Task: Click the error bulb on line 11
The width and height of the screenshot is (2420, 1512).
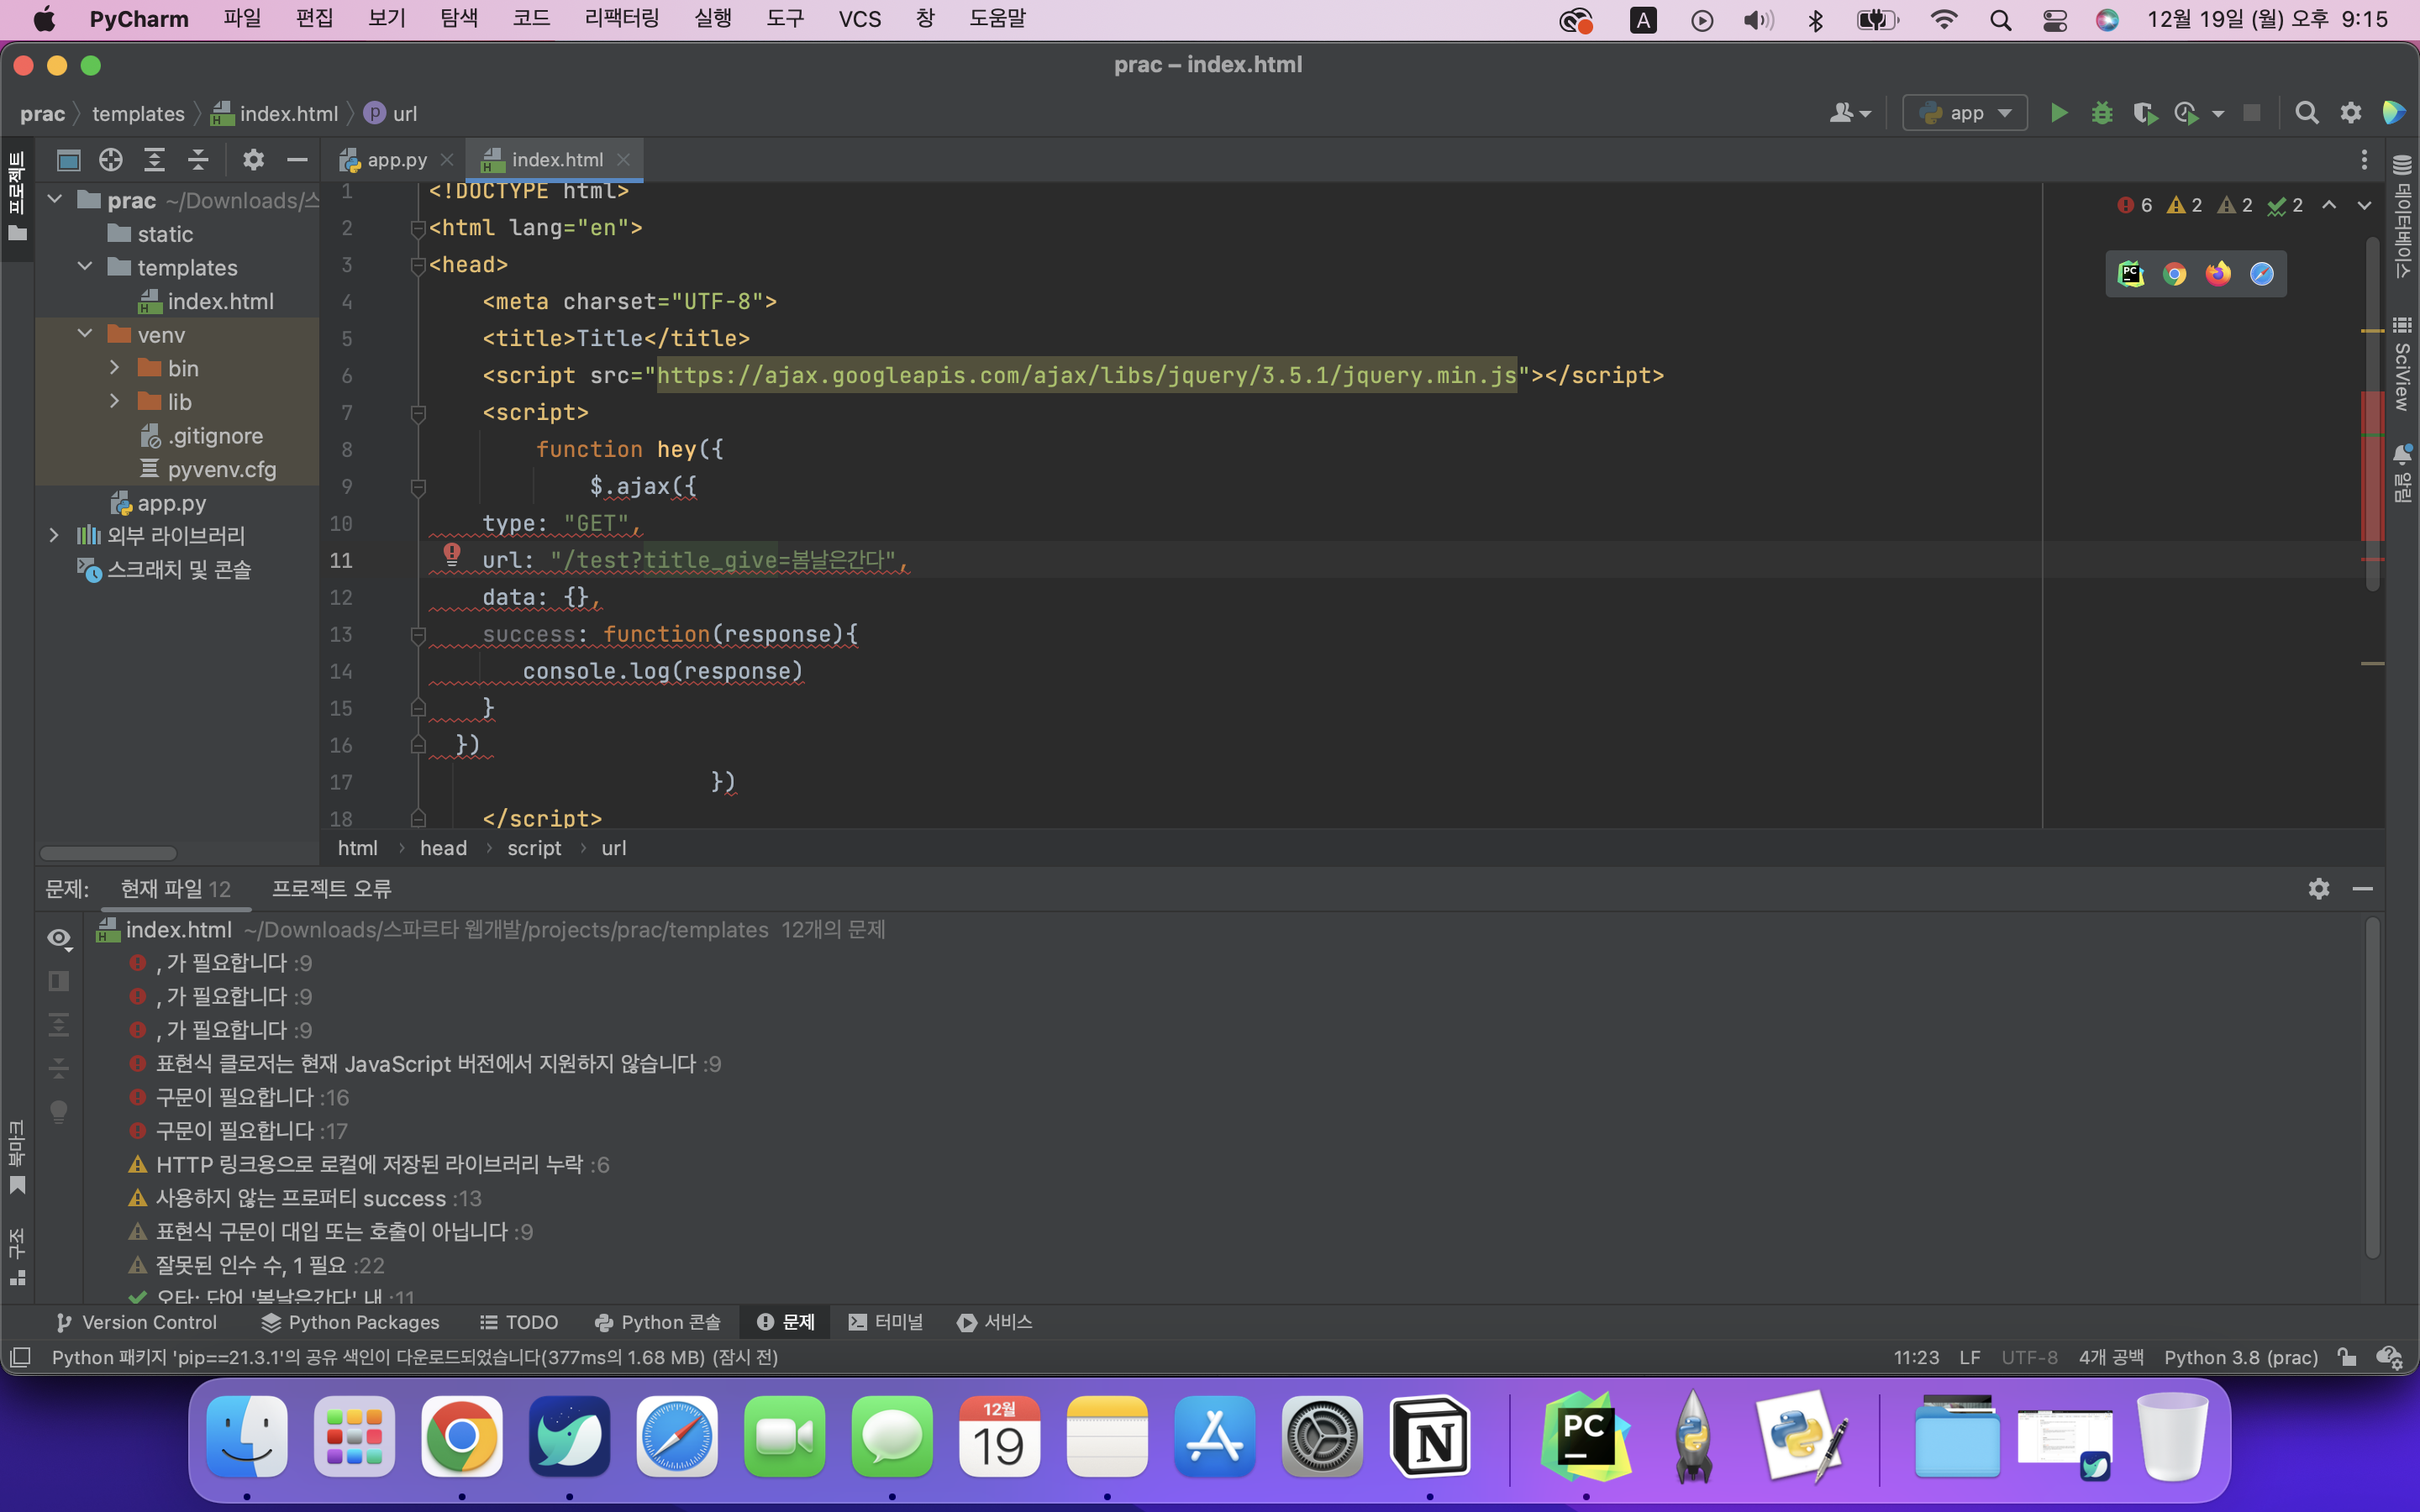Action: pos(452,554)
